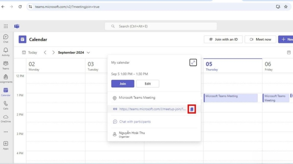Open Calls in the left sidebar

tap(5, 105)
